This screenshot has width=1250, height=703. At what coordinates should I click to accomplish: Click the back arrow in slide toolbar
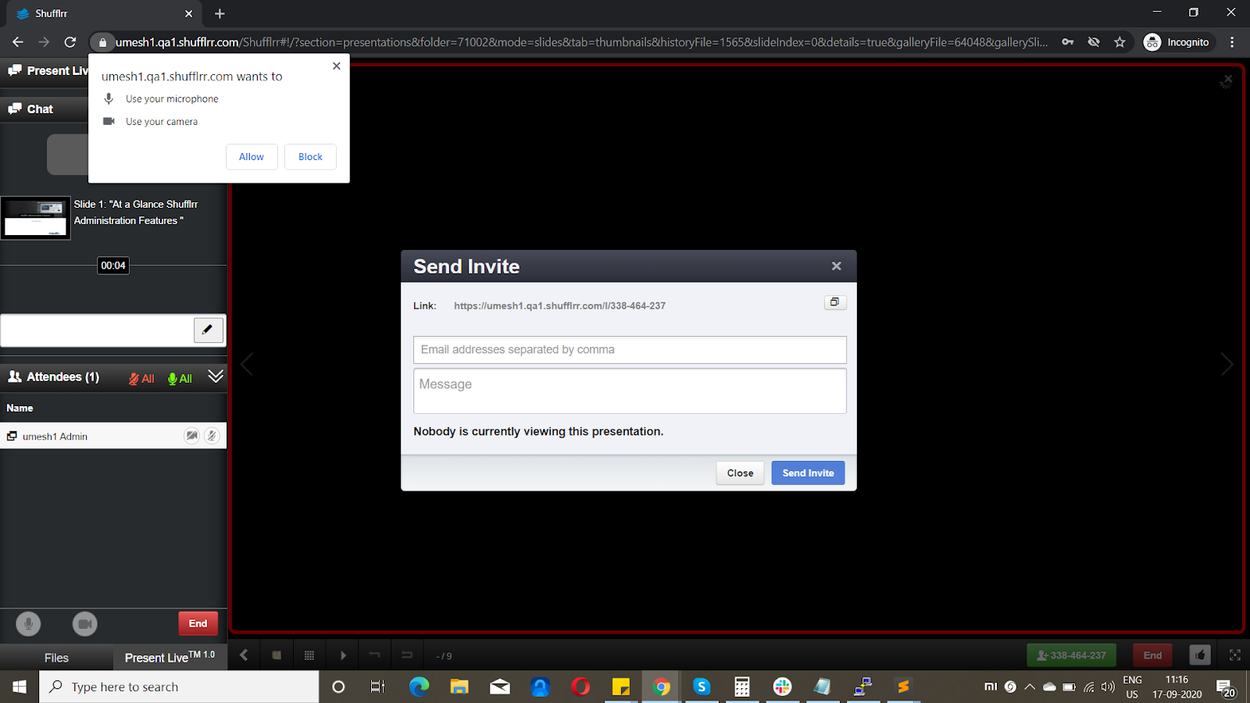[244, 655]
